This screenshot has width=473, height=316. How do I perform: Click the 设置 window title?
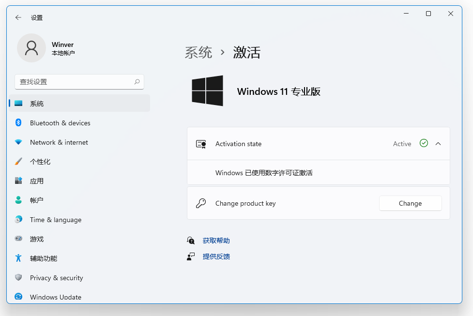[37, 18]
